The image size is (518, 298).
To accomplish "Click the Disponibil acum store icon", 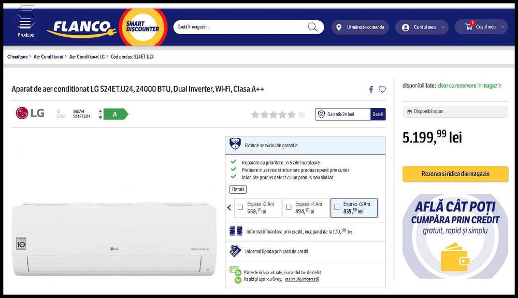I will point(410,111).
